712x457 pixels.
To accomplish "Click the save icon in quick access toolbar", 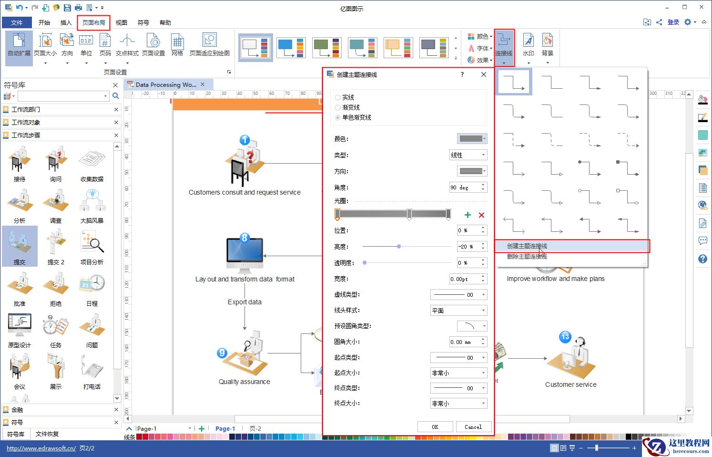I will 67,8.
